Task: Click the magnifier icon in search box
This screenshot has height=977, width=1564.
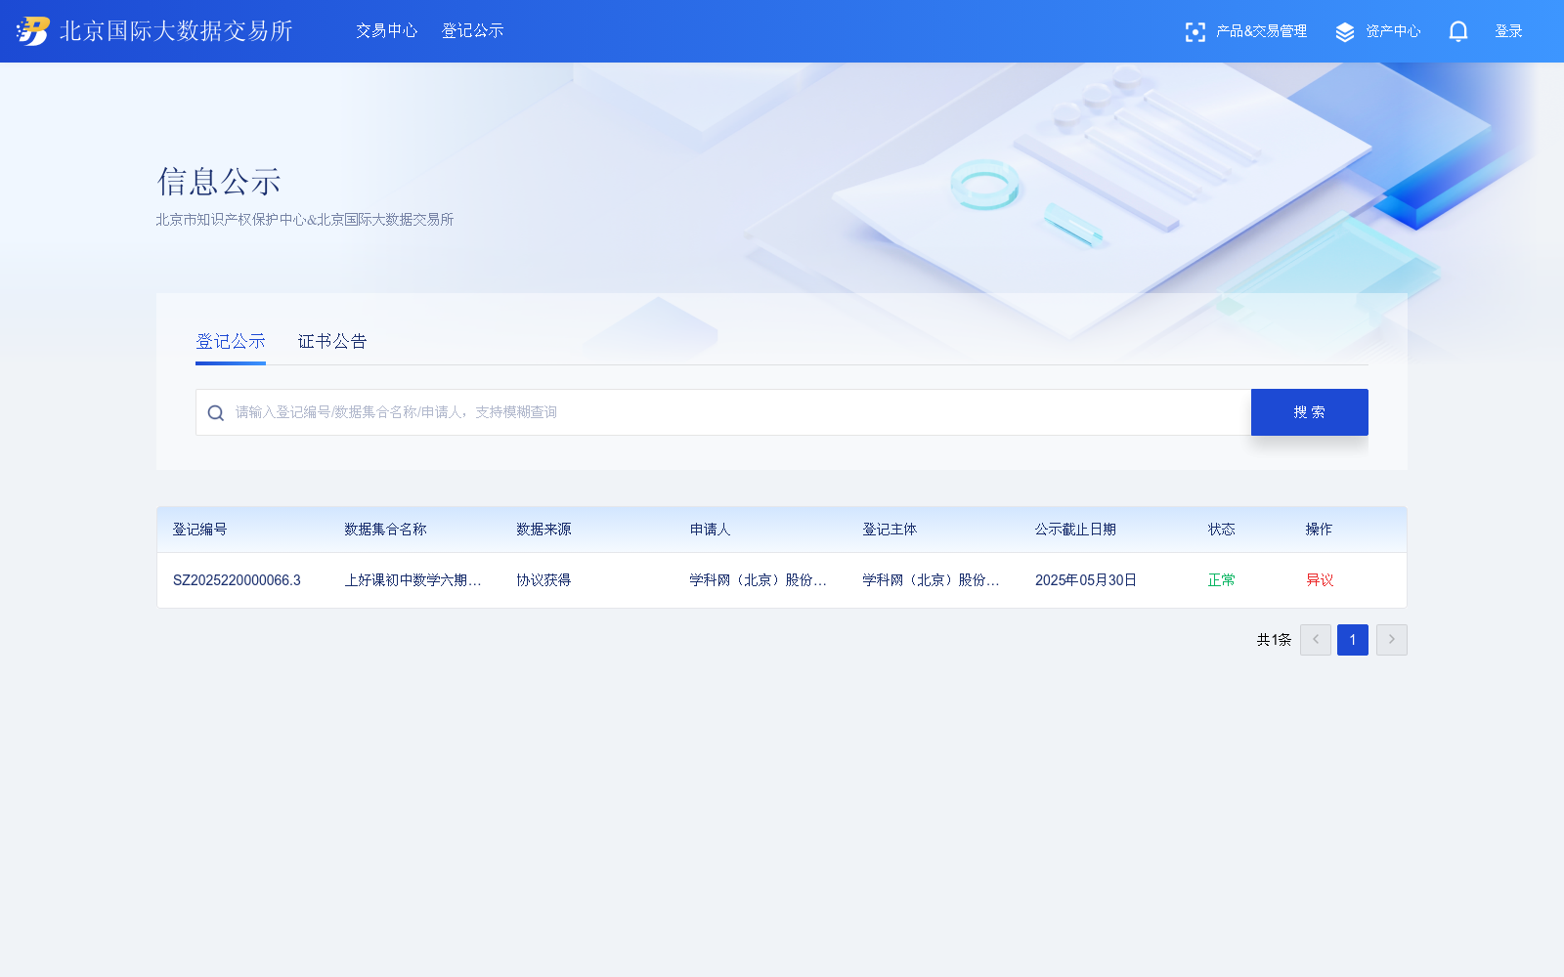Action: tap(216, 413)
